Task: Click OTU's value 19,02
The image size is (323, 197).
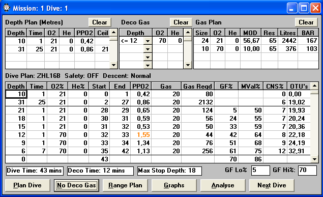Action: click(299, 102)
